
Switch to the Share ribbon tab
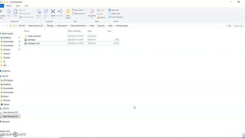(x=18, y=6)
